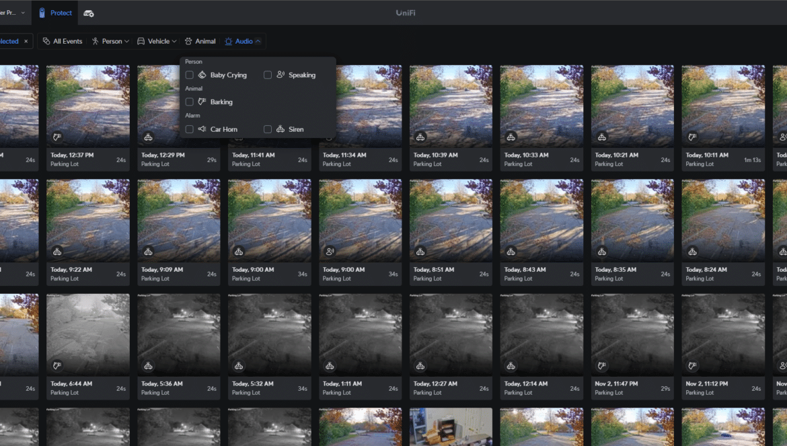
Task: Click the siren badge on the 8:51 AM event
Action: coord(420,252)
